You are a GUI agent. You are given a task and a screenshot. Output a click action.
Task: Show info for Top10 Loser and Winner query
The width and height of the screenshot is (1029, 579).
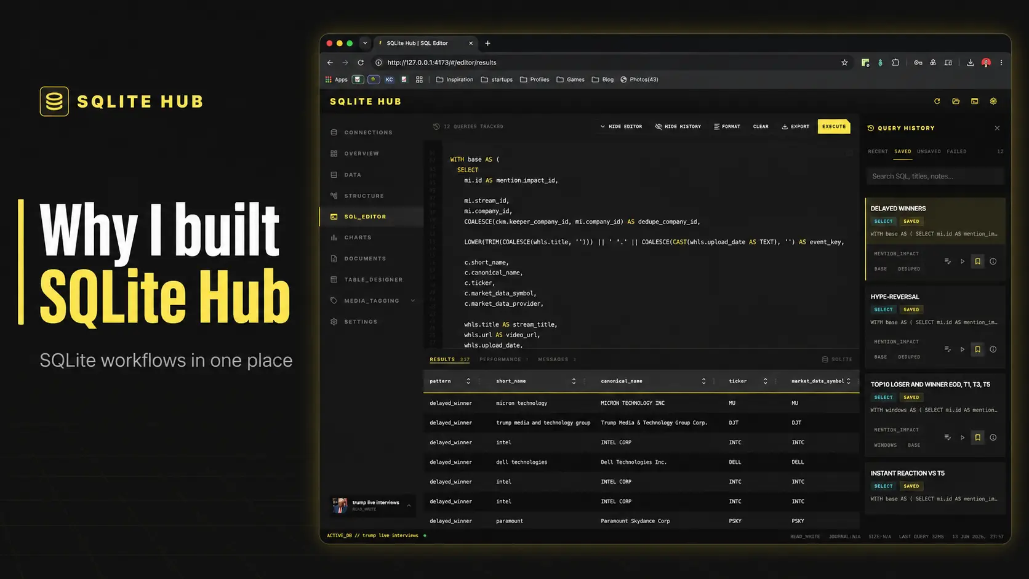[993, 437]
